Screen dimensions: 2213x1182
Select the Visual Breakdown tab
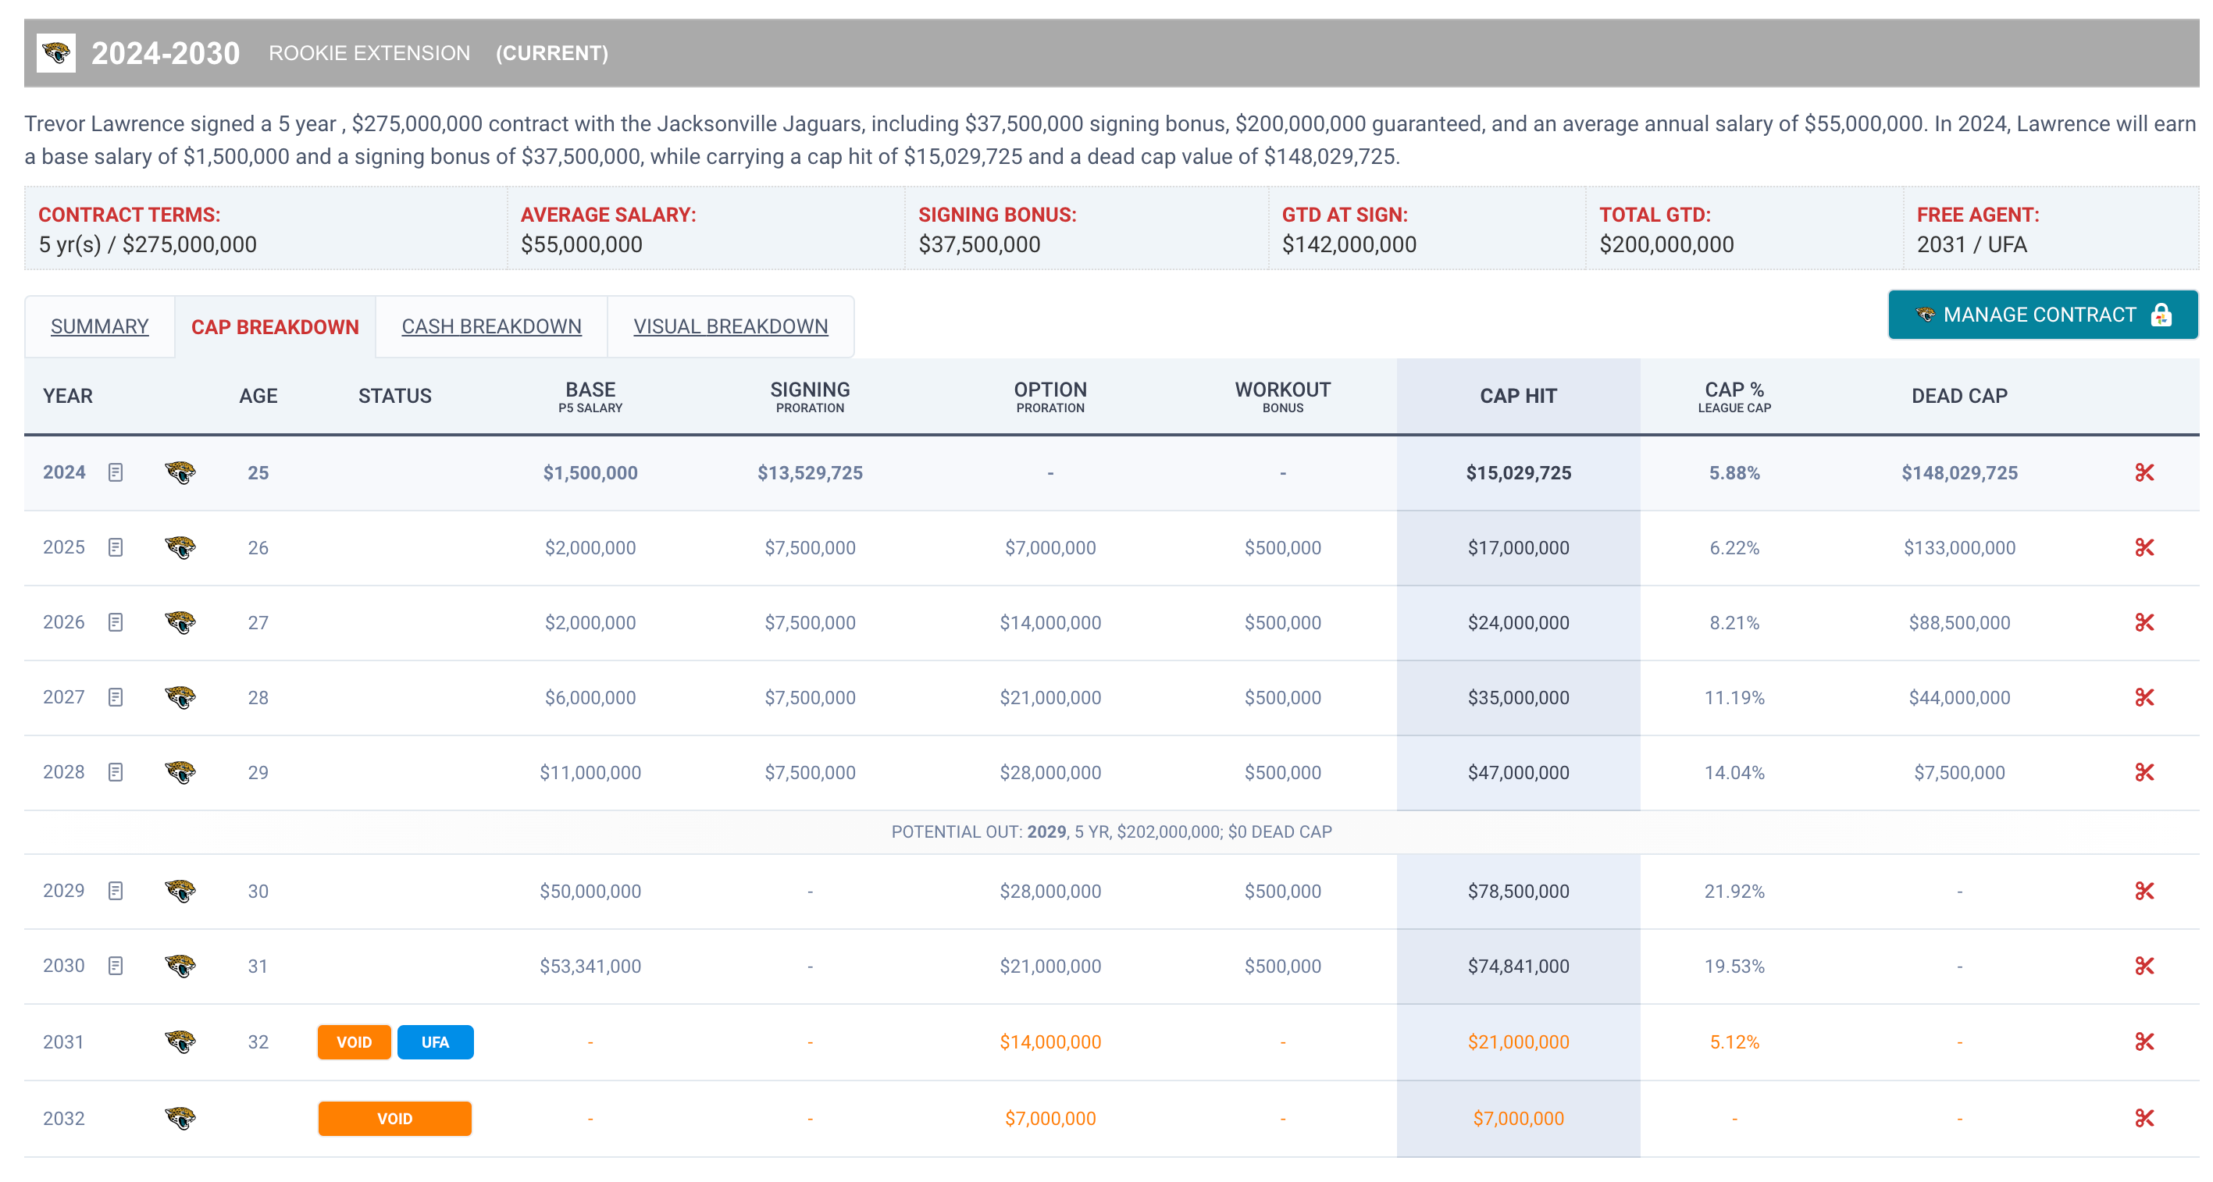(x=730, y=326)
